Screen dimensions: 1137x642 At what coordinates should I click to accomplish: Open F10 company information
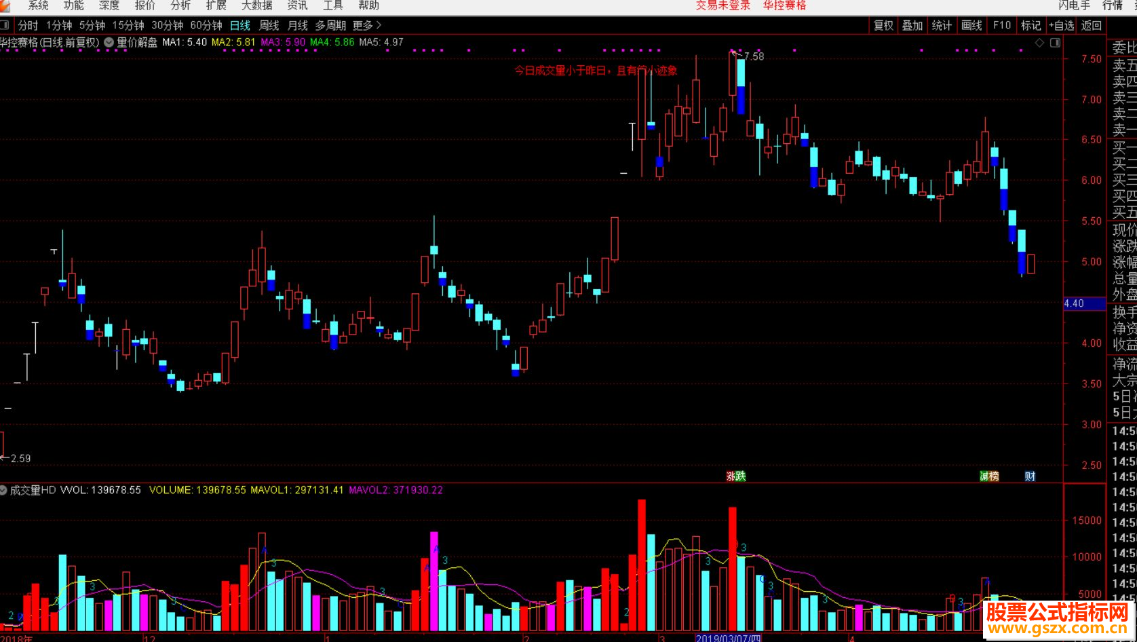point(1002,25)
